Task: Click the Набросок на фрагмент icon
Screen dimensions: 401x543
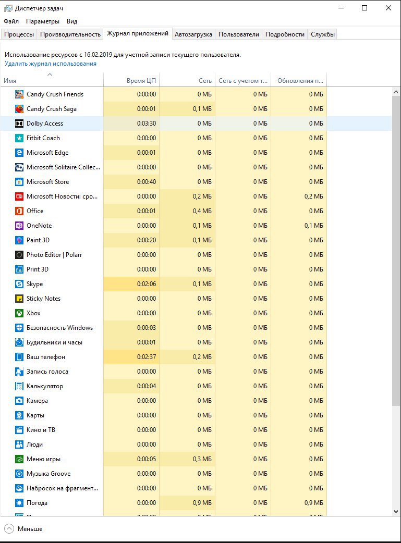Action: (x=19, y=488)
